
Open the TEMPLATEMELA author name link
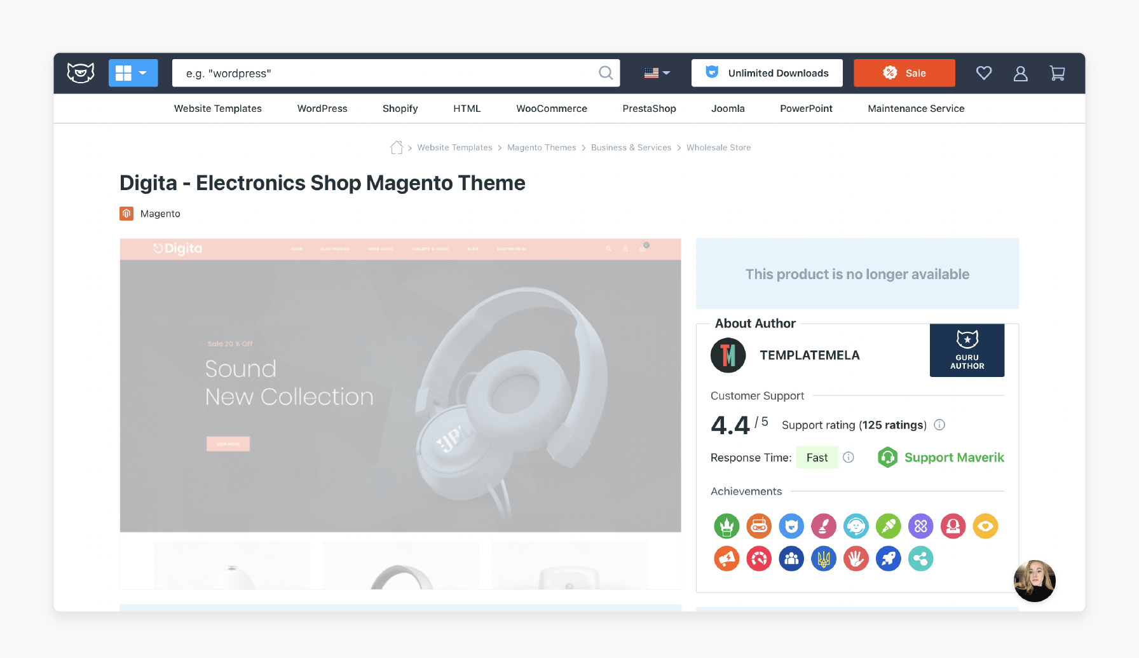click(810, 355)
